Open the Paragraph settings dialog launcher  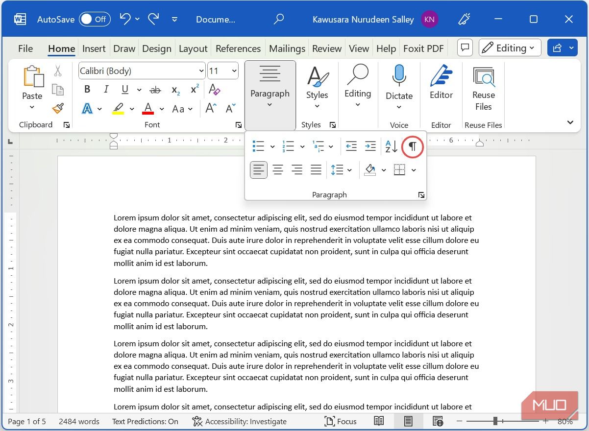421,195
